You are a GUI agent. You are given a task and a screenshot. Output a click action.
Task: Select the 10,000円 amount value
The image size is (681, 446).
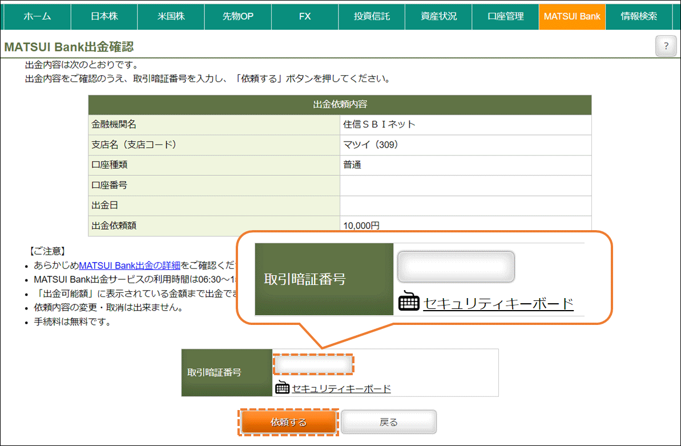click(361, 225)
